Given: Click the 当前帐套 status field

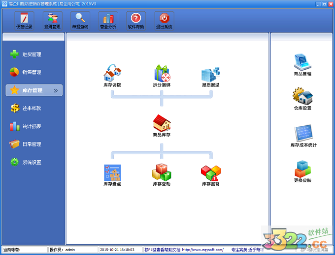Looking at the screenshot, I should 25,250.
